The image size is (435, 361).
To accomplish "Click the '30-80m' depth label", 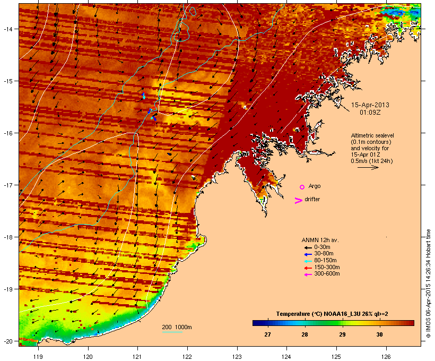I will coord(324,254).
